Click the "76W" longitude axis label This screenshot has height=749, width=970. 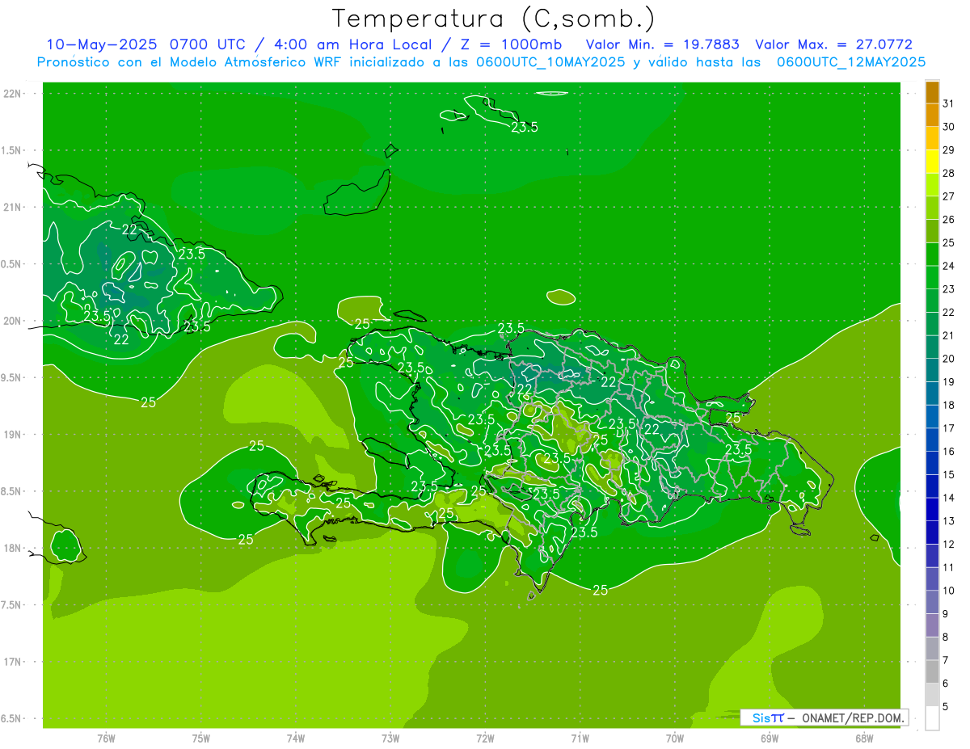click(106, 738)
